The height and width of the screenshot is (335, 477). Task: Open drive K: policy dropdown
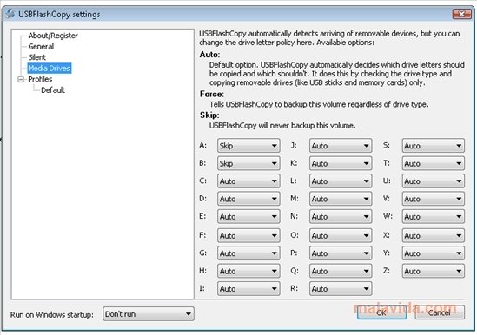coord(341,163)
